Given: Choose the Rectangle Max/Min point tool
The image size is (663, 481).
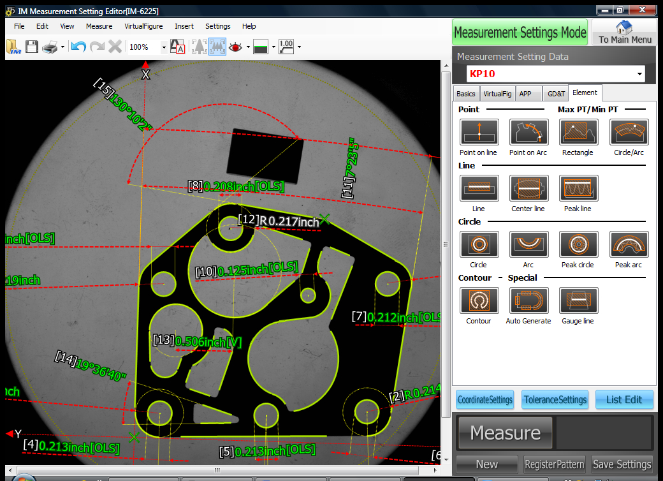Looking at the screenshot, I should tap(578, 132).
